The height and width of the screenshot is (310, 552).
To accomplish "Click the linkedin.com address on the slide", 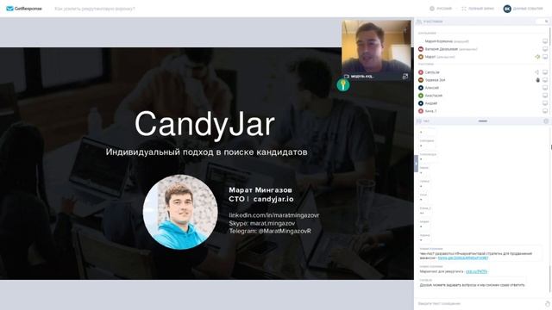I will point(274,215).
